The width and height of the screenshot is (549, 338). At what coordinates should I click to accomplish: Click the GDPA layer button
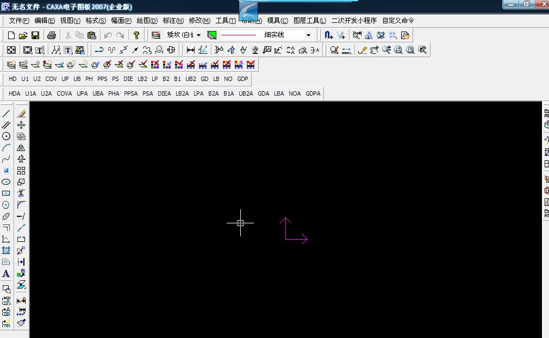pos(313,93)
